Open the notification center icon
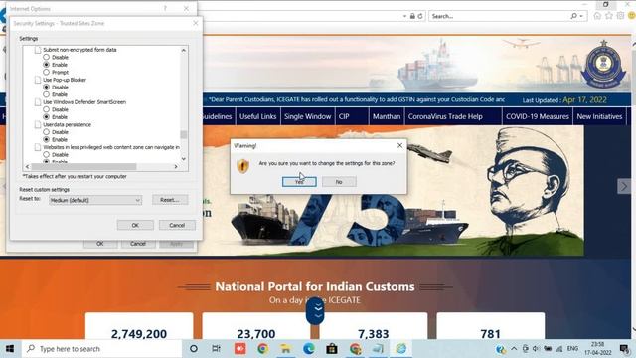Viewport: 636px width, 358px height. pos(624,349)
